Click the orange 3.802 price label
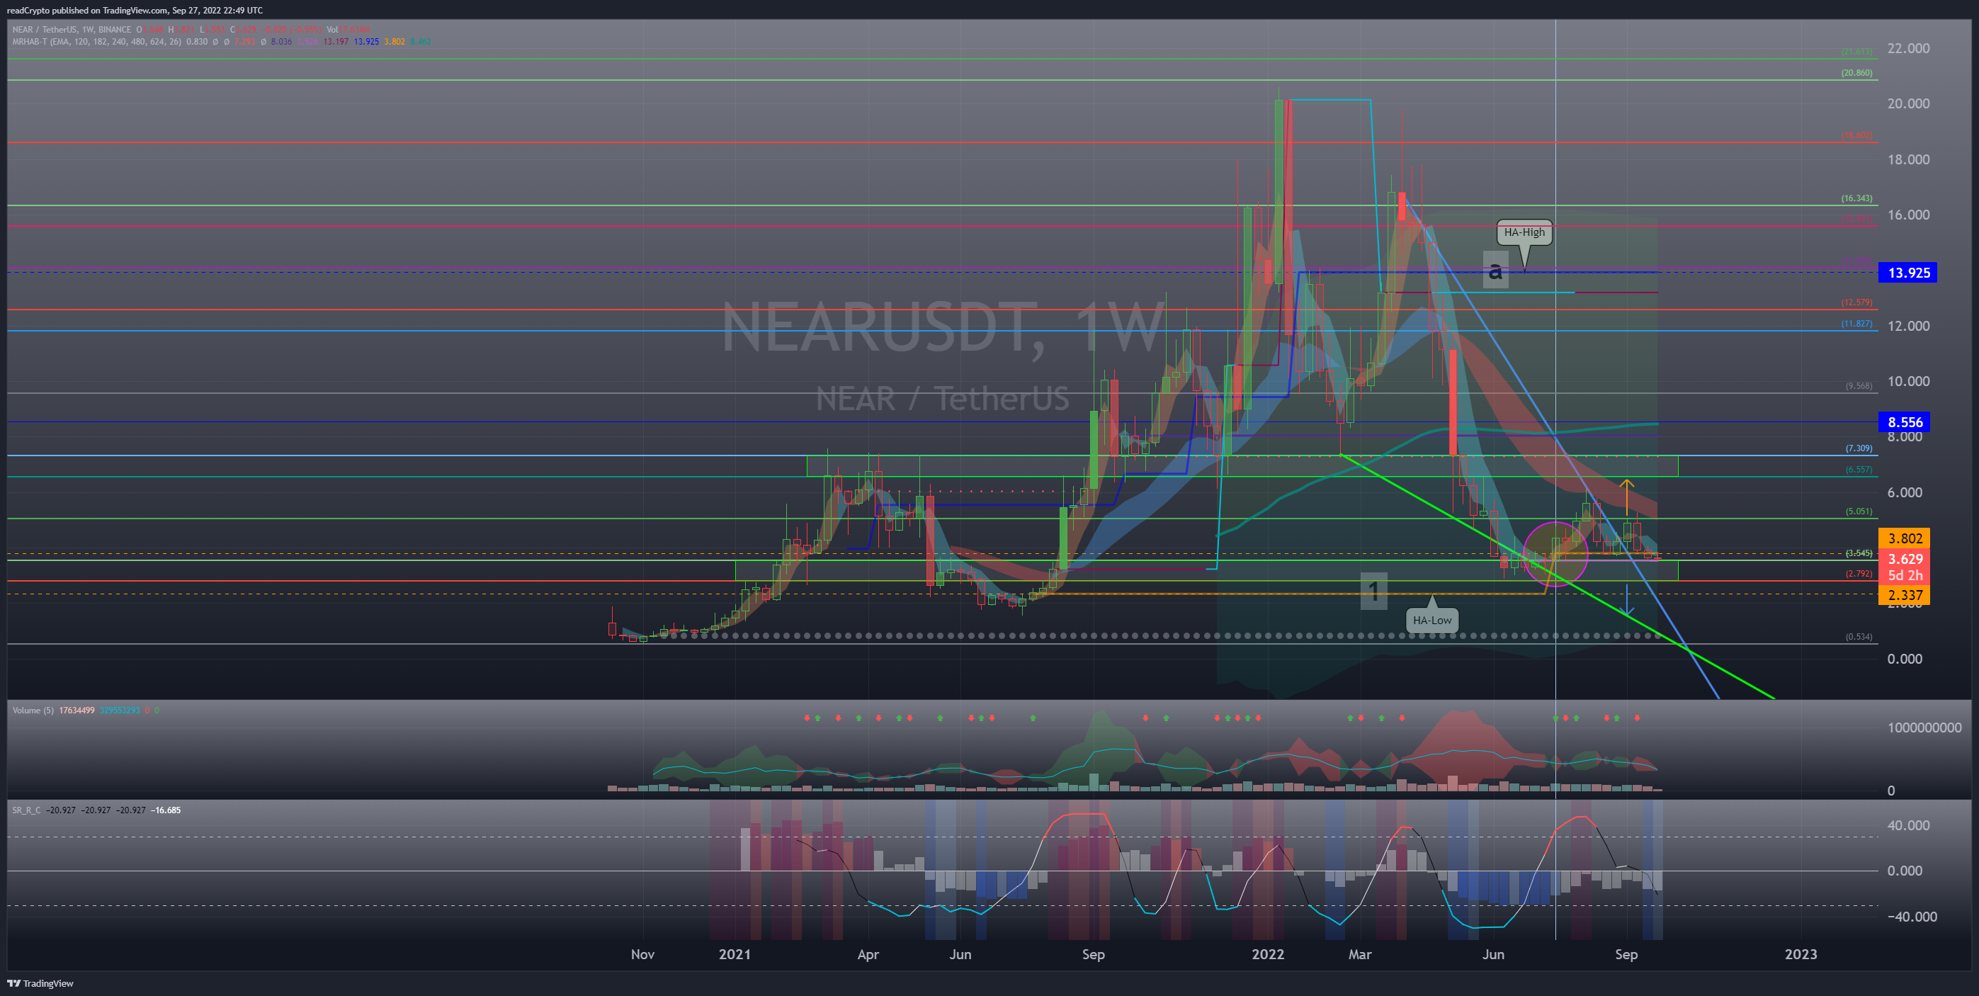The height and width of the screenshot is (996, 1979). tap(1905, 538)
